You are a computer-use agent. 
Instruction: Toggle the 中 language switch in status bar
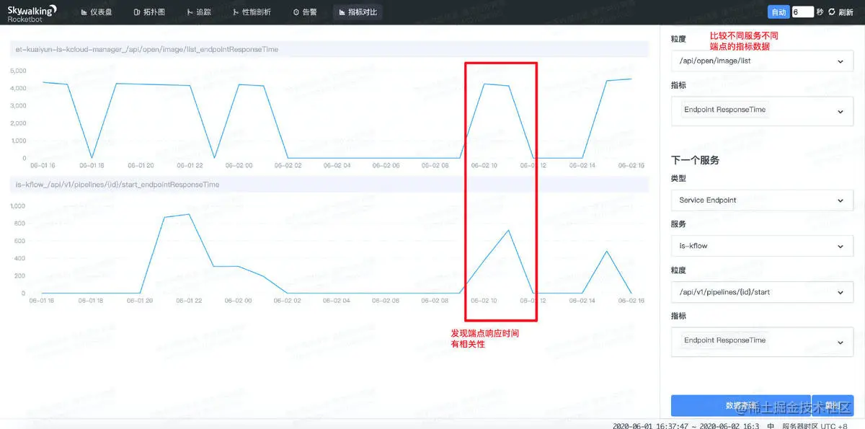pyautogui.click(x=771, y=425)
